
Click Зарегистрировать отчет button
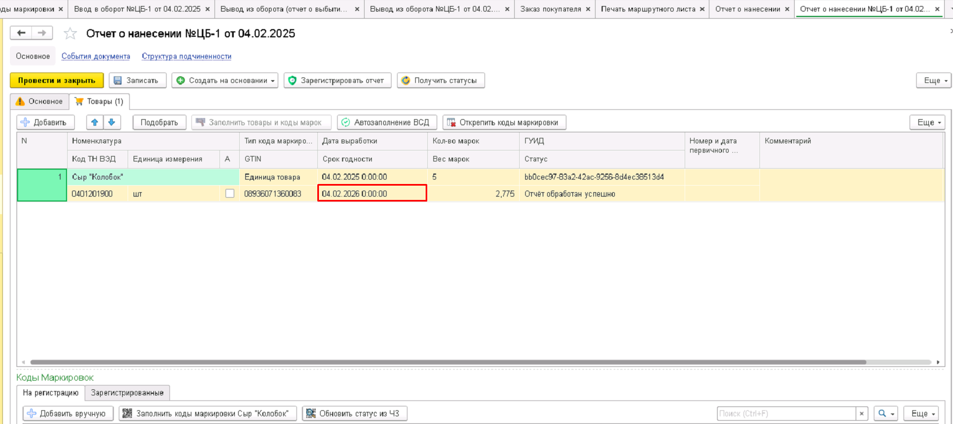tap(337, 80)
